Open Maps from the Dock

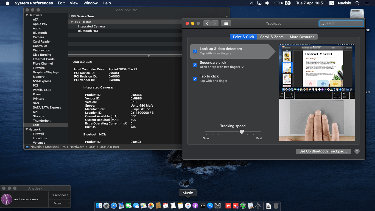(143, 206)
